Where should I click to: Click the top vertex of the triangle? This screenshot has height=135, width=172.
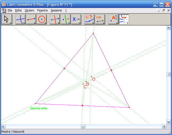[93, 33]
